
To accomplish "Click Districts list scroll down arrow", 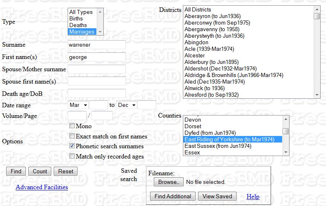I will point(317,95).
